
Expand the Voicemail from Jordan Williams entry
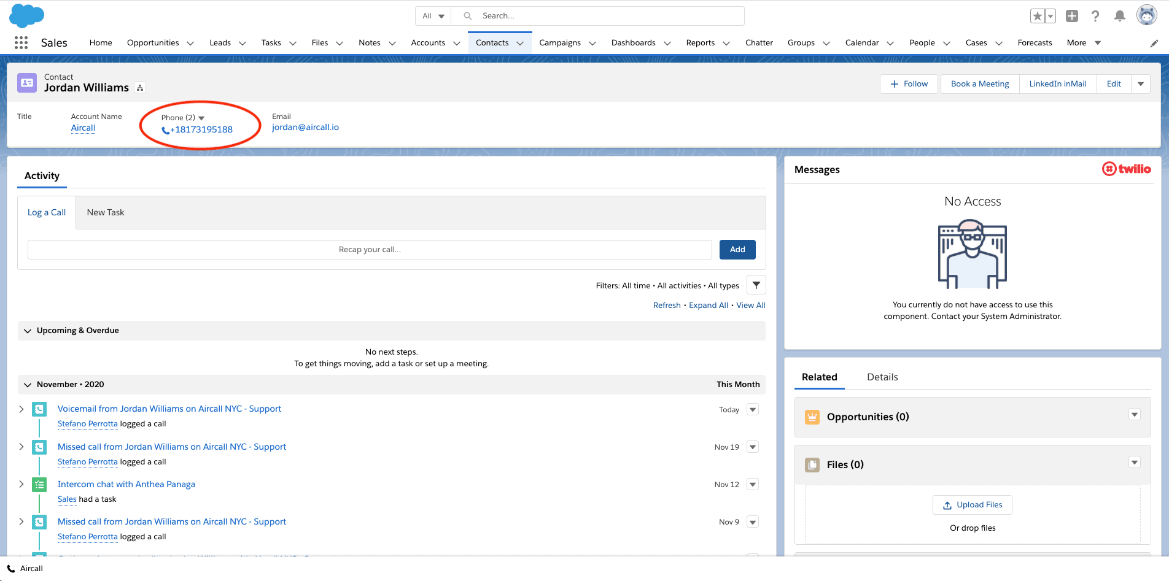click(x=21, y=409)
